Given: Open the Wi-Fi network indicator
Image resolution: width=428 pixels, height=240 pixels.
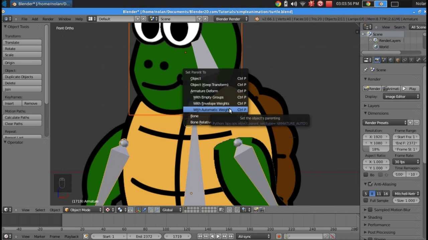Looking at the screenshot, I should (x=303, y=4).
